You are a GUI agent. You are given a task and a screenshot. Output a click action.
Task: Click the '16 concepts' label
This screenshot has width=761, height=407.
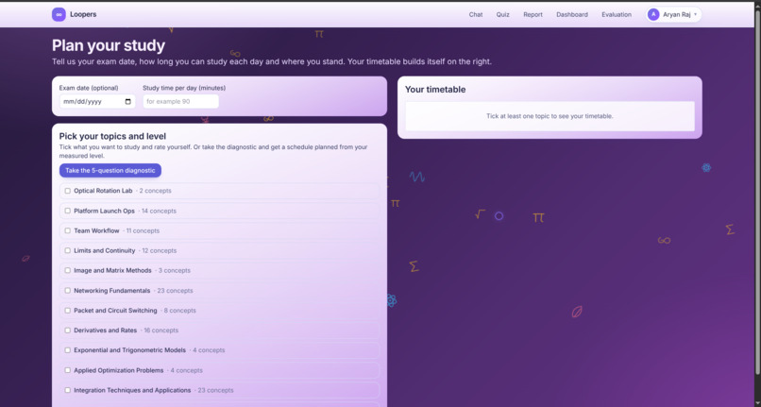click(x=161, y=331)
